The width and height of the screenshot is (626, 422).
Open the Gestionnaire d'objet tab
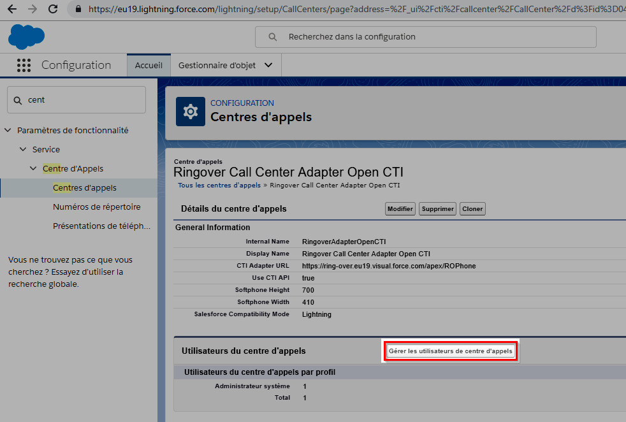[x=217, y=65]
